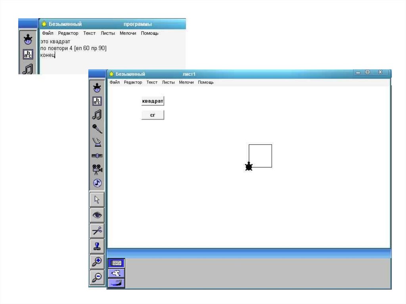This screenshot has width=406, height=304.
Task: Click the new turtle icon in the лист1 toolbar
Action: pos(97,88)
